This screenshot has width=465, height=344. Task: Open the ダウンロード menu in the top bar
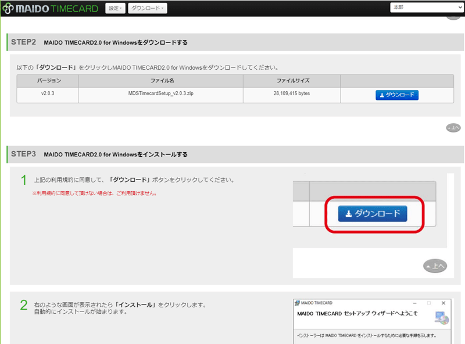tap(148, 8)
